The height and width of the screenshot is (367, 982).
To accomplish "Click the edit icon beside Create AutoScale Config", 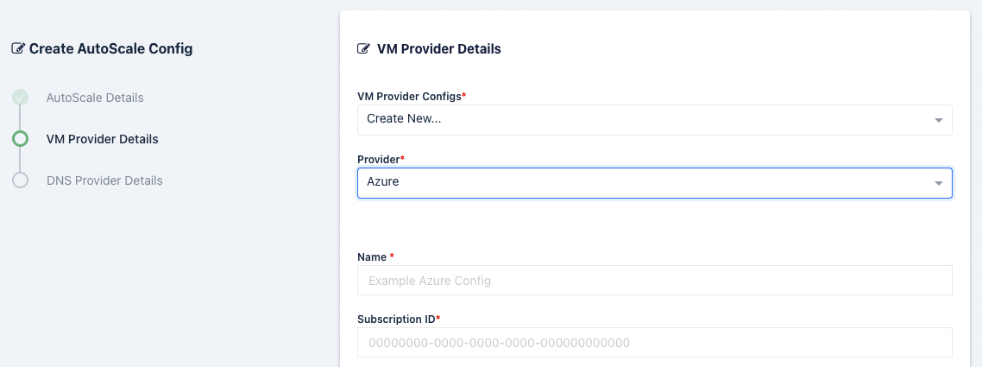I will (18, 49).
